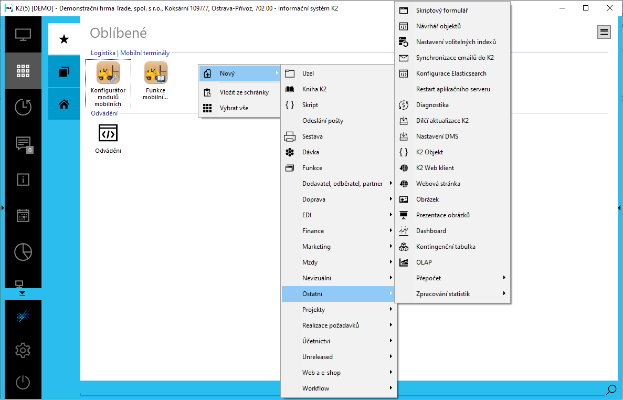Open the modules grid icon in sidebar
This screenshot has height=400, width=623.
click(23, 71)
